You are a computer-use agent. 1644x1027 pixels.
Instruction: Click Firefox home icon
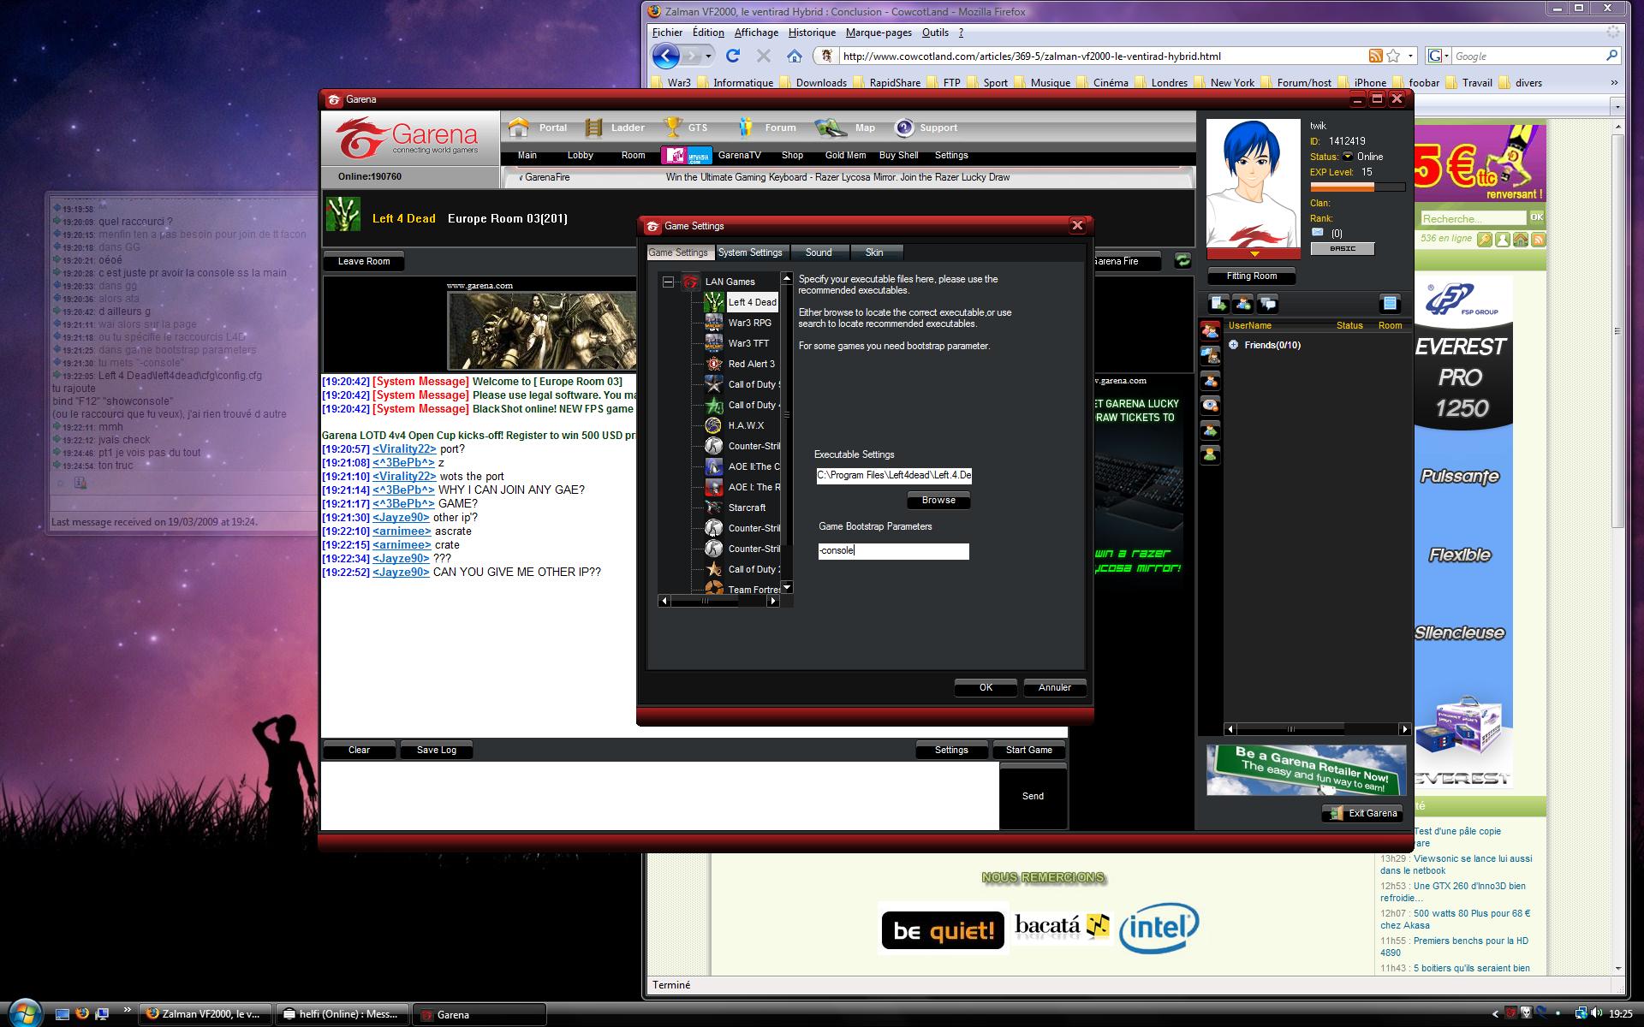click(x=795, y=56)
